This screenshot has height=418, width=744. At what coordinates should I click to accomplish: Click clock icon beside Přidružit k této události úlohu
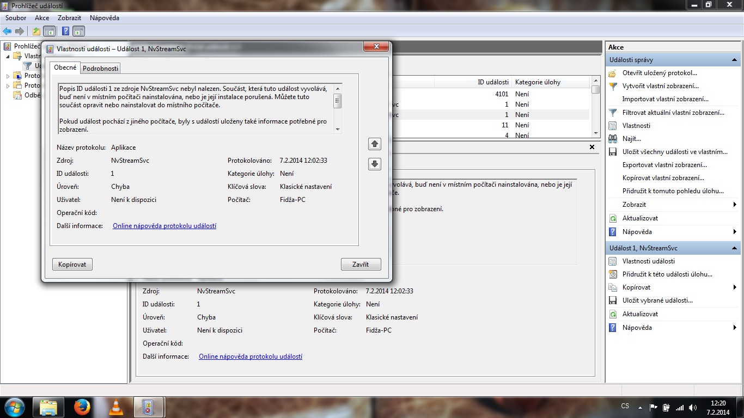pos(613,274)
